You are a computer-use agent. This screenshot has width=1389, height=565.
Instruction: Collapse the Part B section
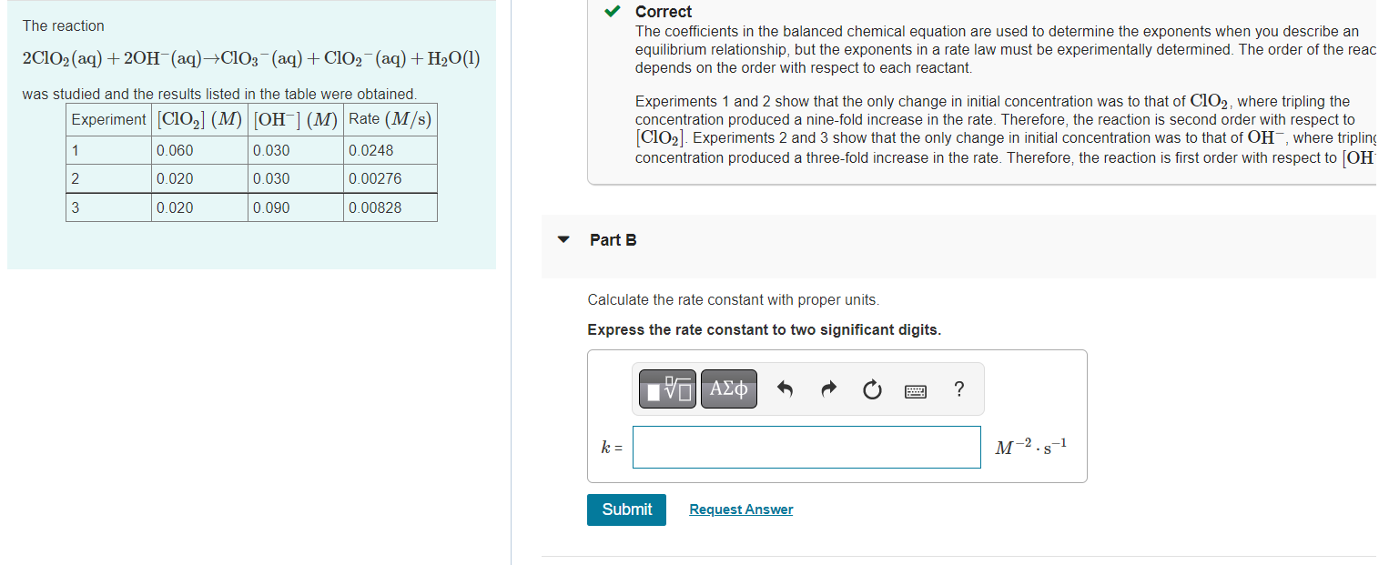tap(563, 239)
